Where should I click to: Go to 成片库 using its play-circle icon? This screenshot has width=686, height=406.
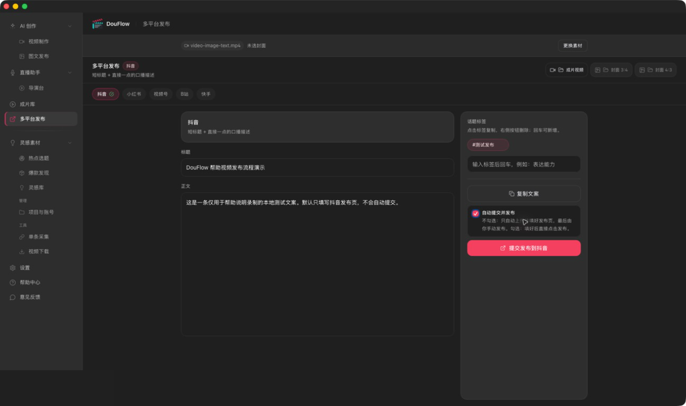pyautogui.click(x=13, y=104)
